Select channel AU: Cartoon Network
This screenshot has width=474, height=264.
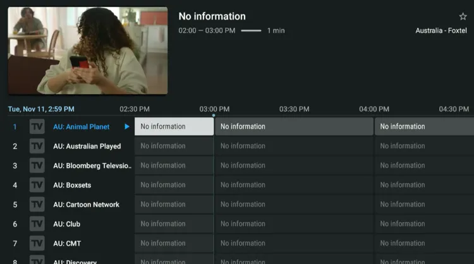[x=86, y=205]
